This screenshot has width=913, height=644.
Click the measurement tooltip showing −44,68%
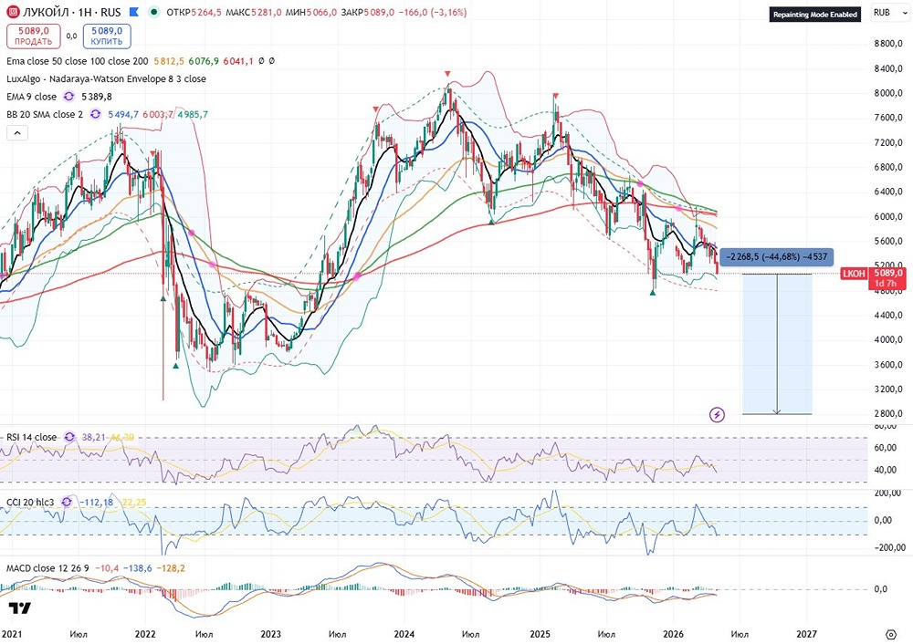tap(777, 256)
